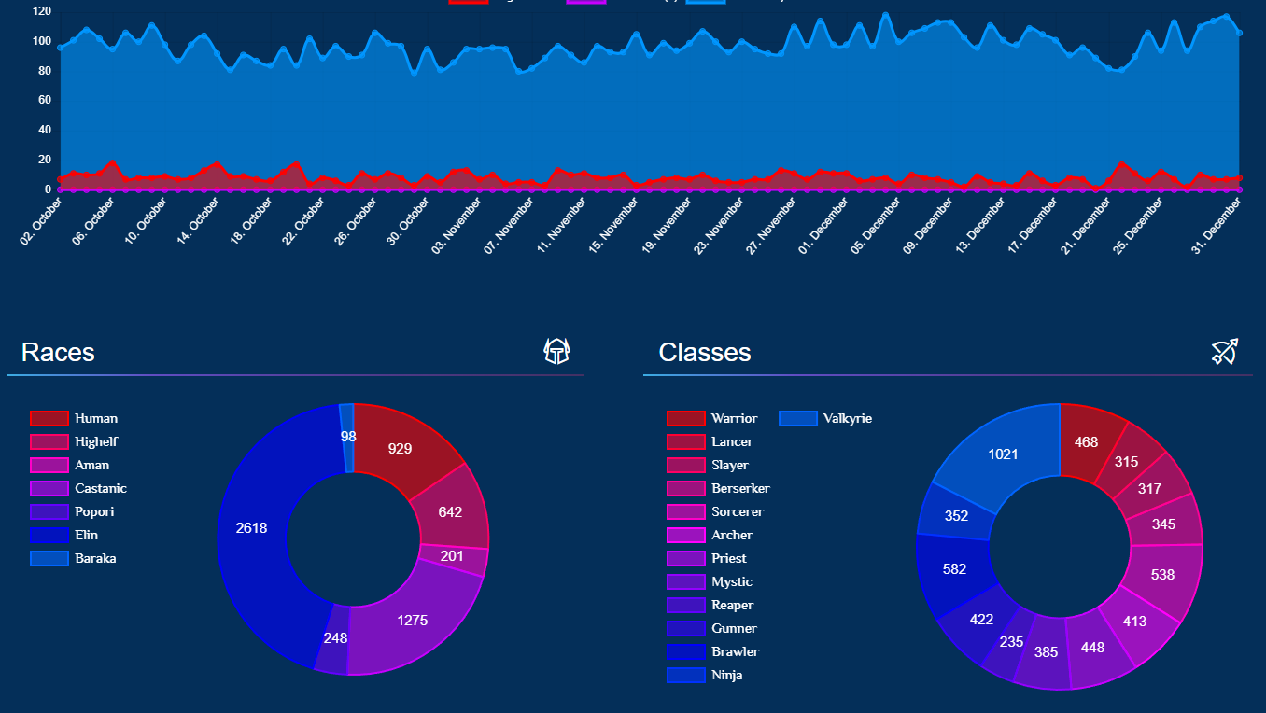Click the bow and arrow Classes icon
The image size is (1266, 713).
tap(1224, 352)
